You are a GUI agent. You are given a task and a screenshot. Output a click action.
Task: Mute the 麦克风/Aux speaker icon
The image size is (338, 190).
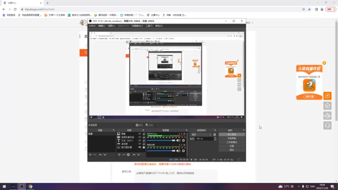178,141
